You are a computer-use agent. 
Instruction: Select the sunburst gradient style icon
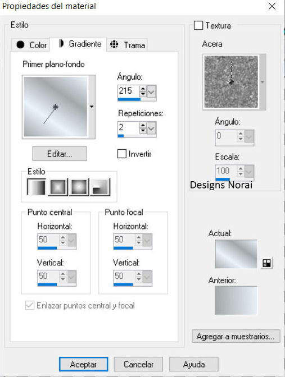coord(79,187)
